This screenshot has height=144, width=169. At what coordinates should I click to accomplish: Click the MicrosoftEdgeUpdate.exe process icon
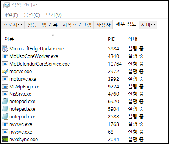tap(5, 48)
